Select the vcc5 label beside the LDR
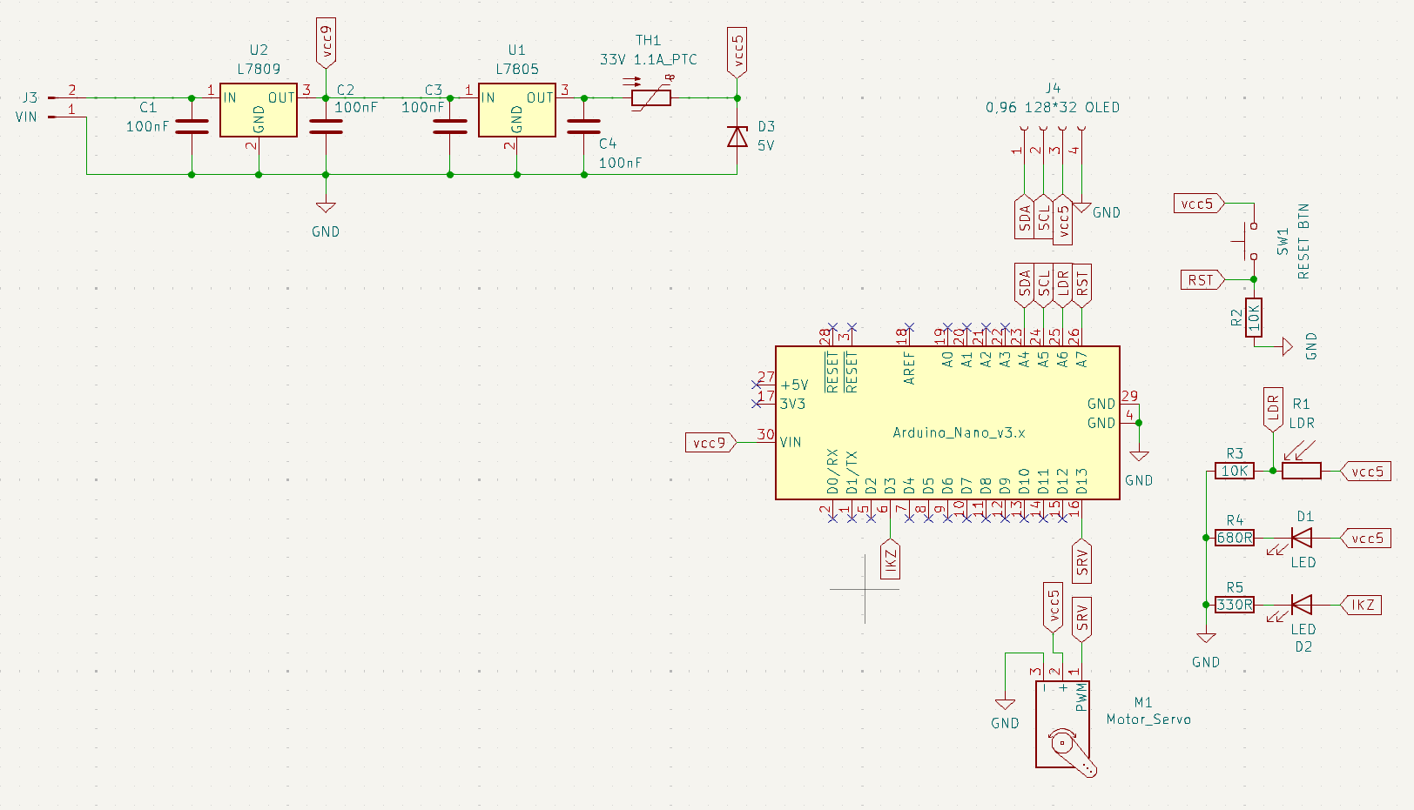 1365,471
